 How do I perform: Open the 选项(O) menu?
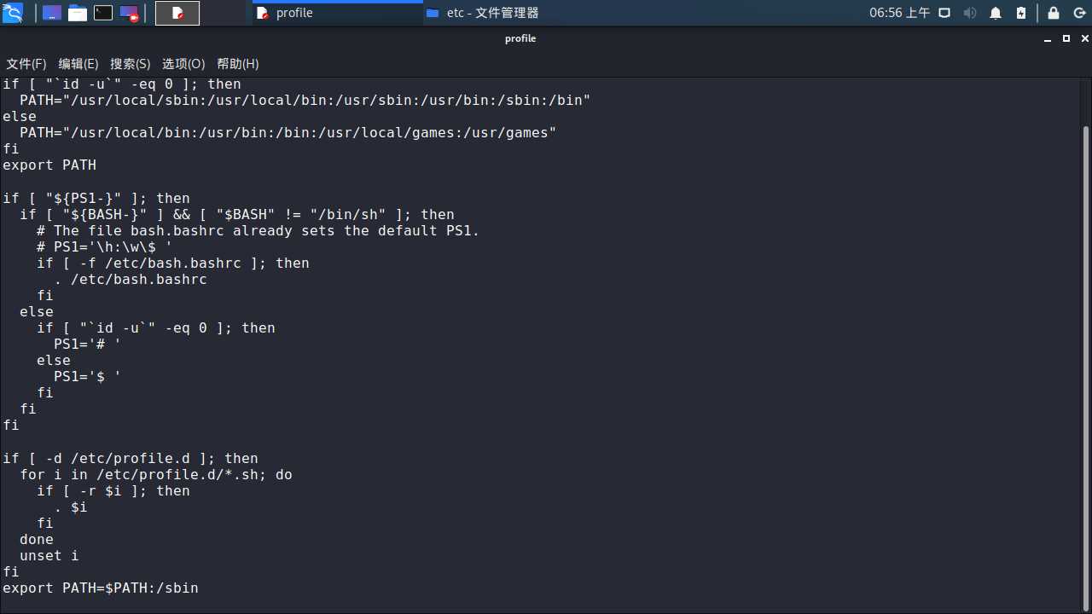pos(183,64)
